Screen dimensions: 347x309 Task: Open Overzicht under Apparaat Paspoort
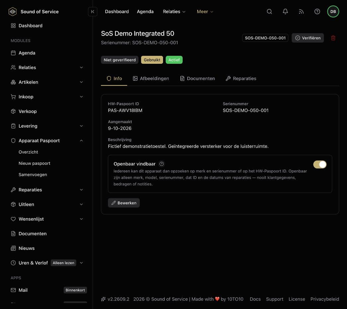point(28,152)
